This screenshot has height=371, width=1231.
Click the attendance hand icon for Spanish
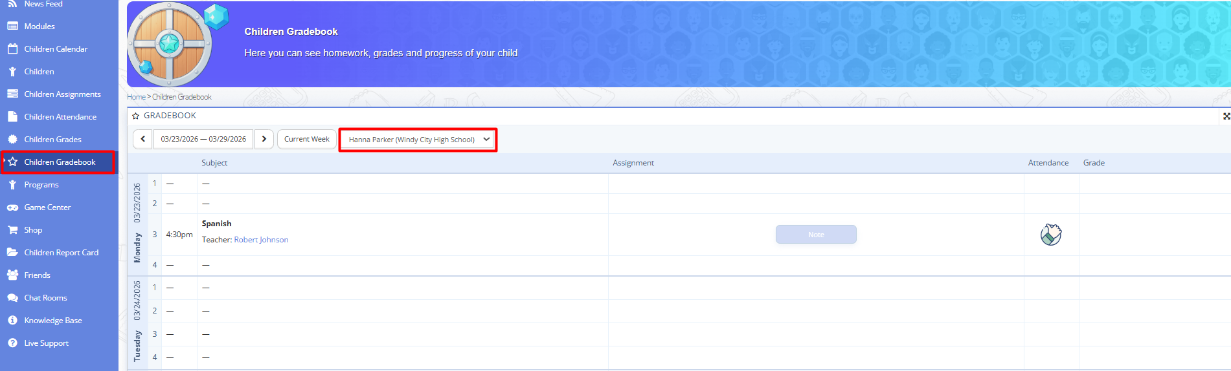point(1050,235)
